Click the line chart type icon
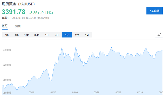 point(159,35)
